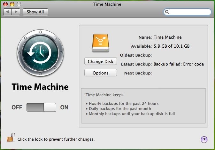Click the bold Time Machine title under clock

(x=40, y=87)
